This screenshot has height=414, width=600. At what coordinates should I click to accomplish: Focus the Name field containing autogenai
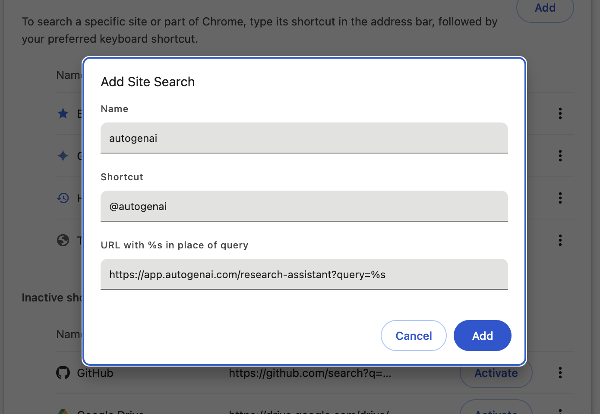click(x=304, y=138)
